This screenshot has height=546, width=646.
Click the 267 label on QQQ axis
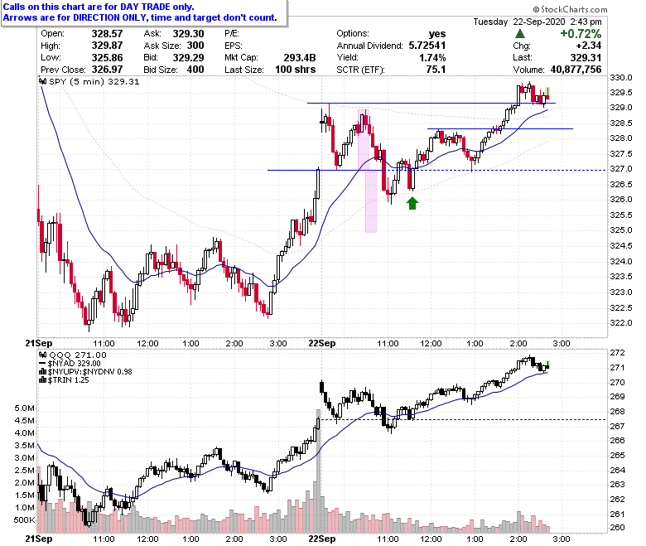tap(617, 426)
